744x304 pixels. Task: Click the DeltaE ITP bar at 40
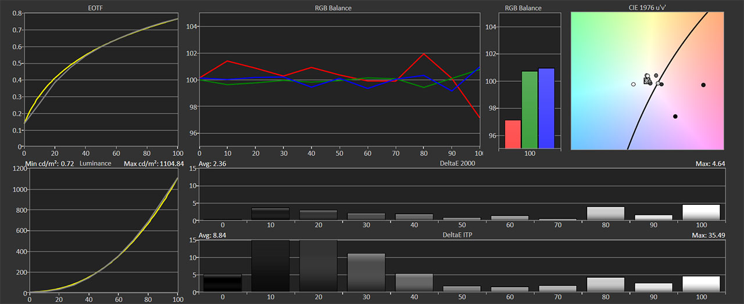[414, 283]
